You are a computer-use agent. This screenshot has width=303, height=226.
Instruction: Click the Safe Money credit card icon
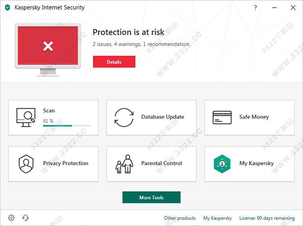[x=222, y=117]
